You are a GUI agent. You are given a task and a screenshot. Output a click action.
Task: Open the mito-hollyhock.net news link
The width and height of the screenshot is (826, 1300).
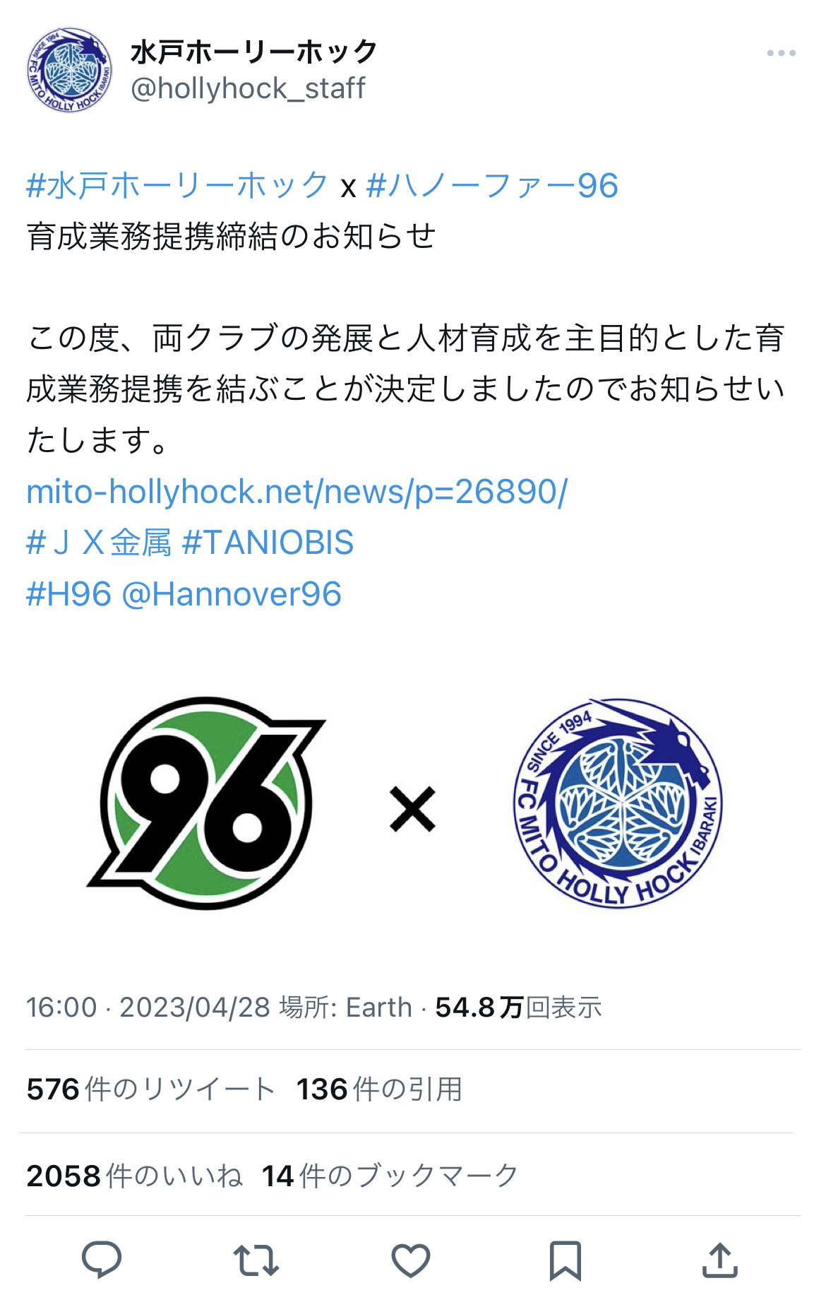297,492
